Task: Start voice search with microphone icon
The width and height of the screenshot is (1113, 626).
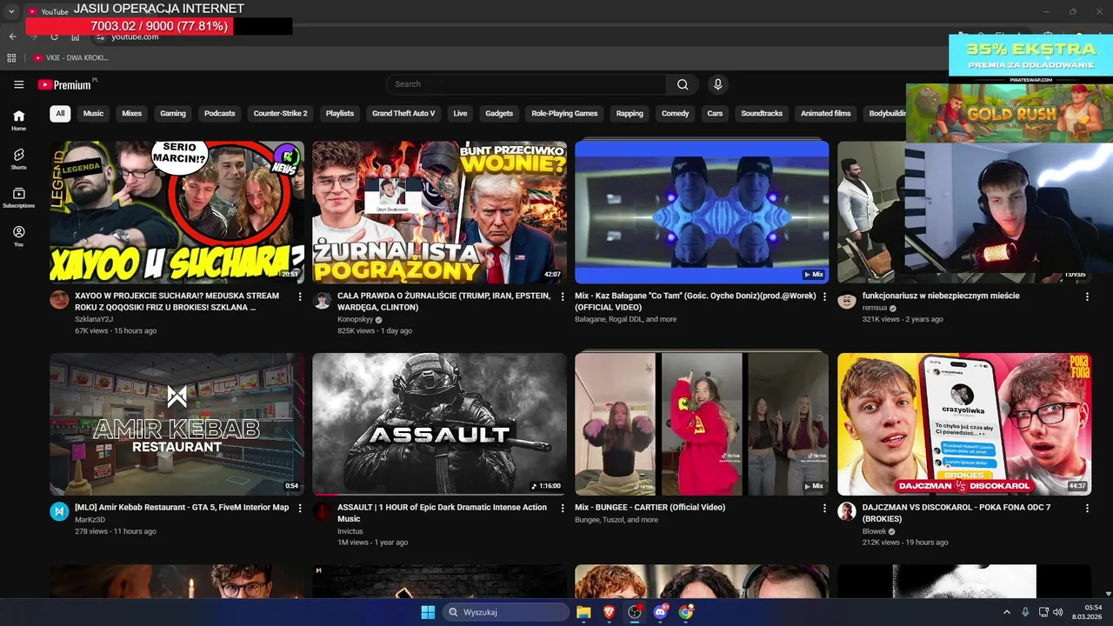Action: (717, 84)
